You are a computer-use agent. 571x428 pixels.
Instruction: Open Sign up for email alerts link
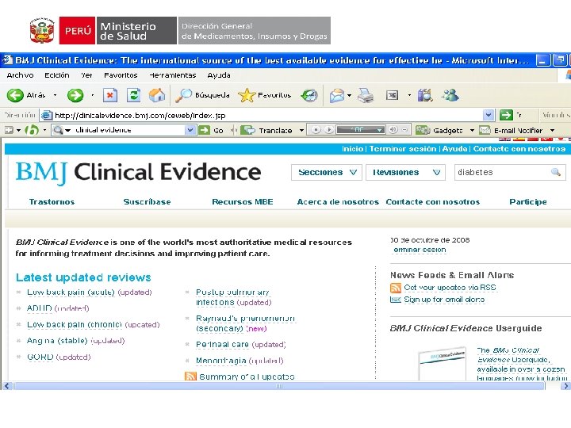pyautogui.click(x=444, y=300)
